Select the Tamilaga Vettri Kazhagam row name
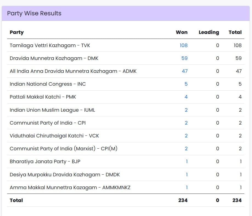The width and height of the screenshot is (252, 216). coord(50,45)
